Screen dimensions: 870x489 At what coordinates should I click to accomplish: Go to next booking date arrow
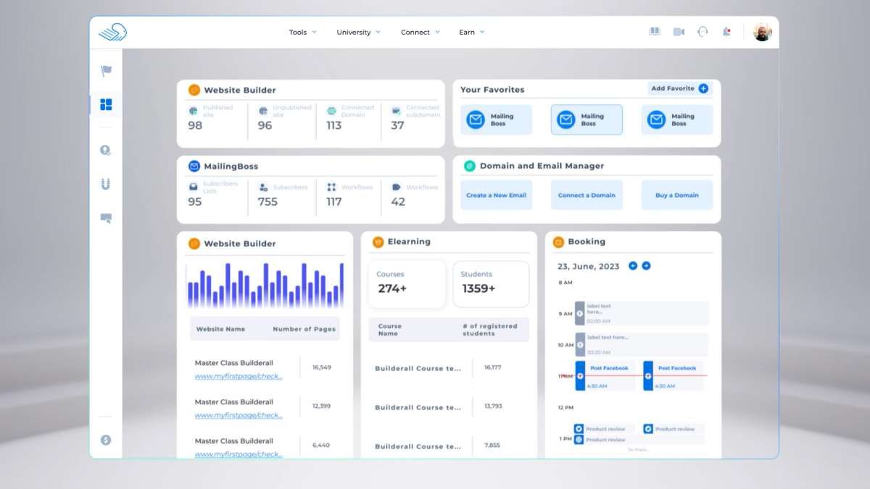646,266
